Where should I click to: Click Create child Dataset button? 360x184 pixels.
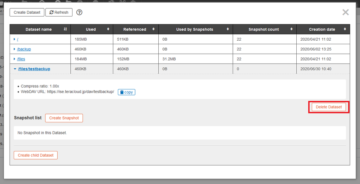click(36, 155)
